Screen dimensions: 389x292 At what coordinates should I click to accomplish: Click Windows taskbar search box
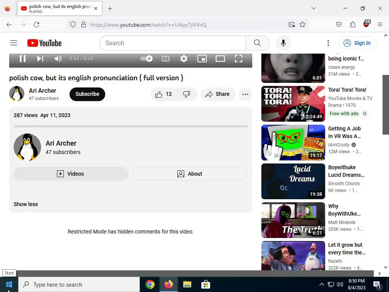tap(79, 284)
